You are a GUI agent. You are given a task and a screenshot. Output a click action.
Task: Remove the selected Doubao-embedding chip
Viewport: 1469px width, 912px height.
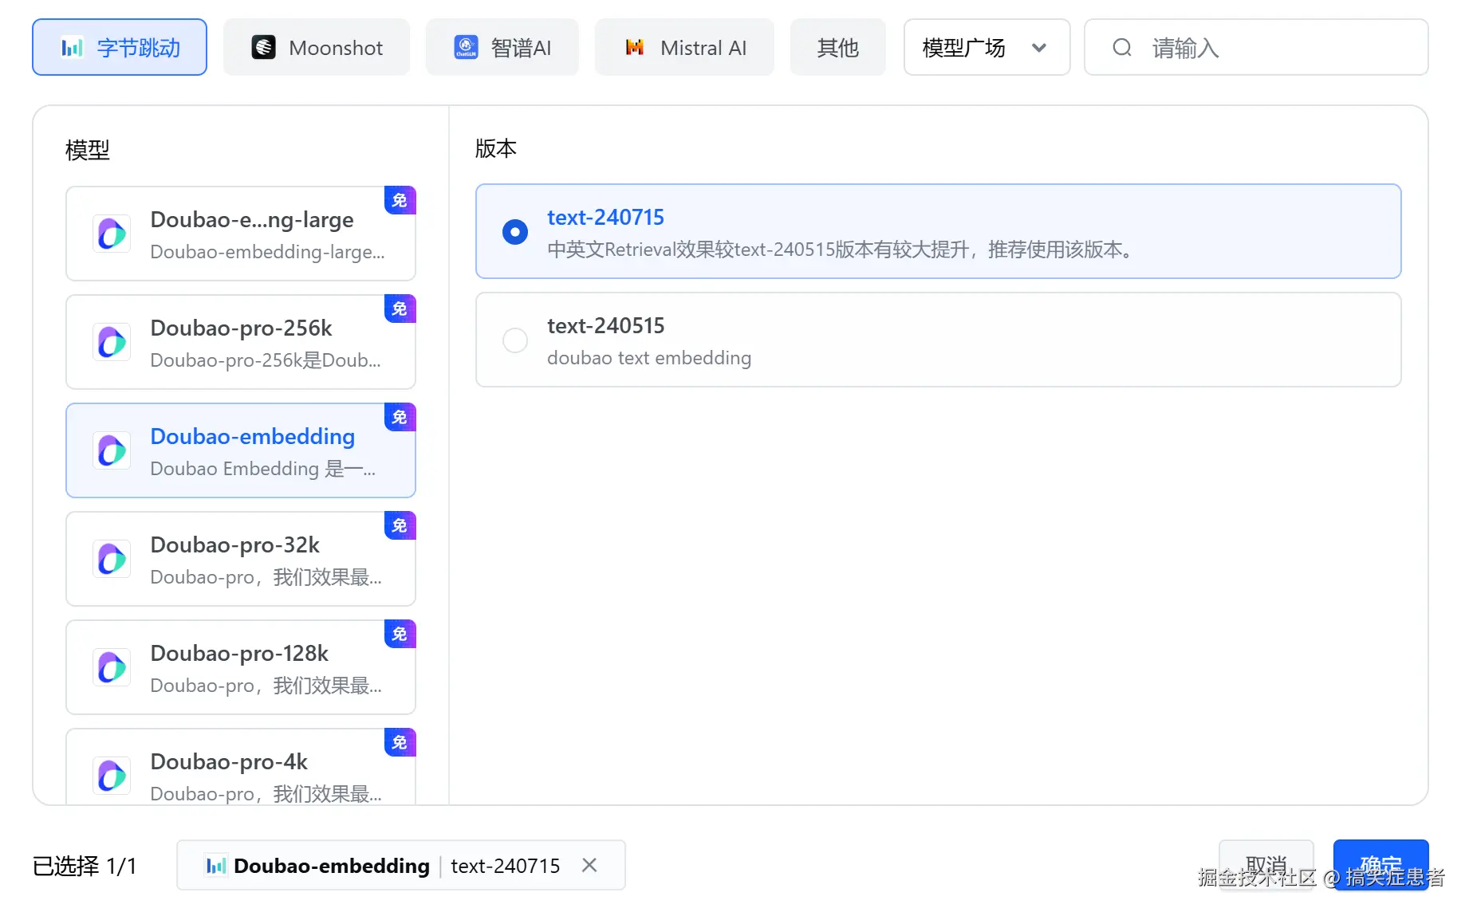pos(589,865)
